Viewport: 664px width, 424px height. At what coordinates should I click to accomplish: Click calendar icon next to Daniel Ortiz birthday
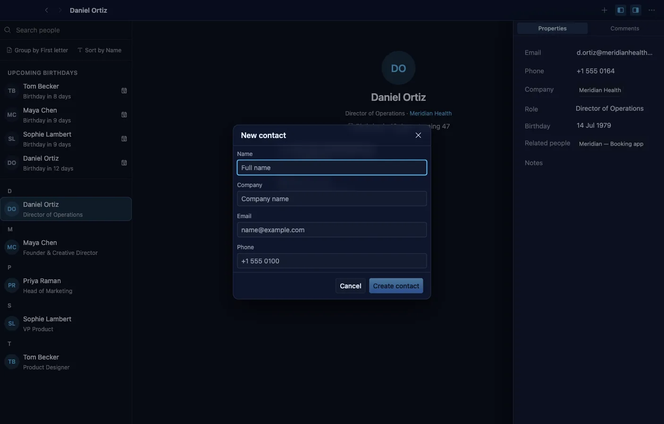click(124, 163)
